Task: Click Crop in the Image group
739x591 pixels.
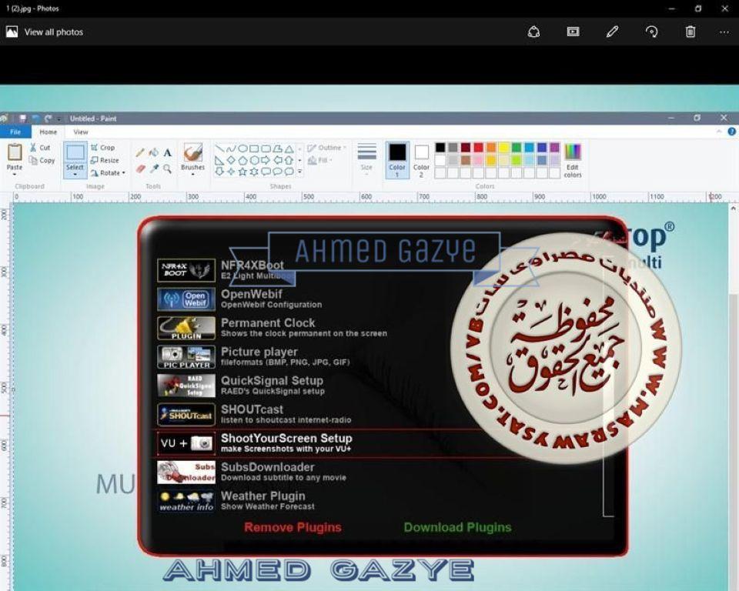Action: (x=102, y=148)
